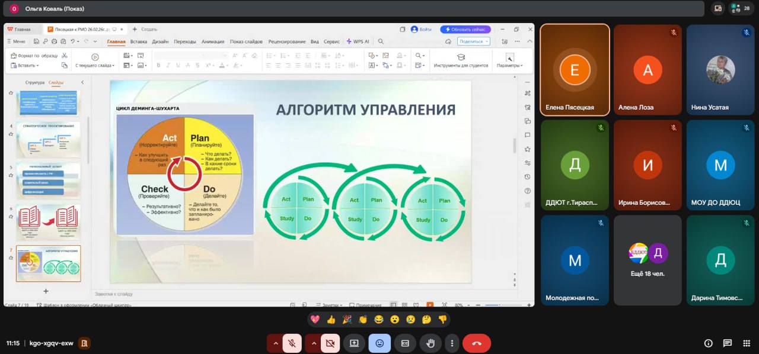This screenshot has width=759, height=354.
Task: Expand video settings chevron beside camera
Action: (x=312, y=343)
